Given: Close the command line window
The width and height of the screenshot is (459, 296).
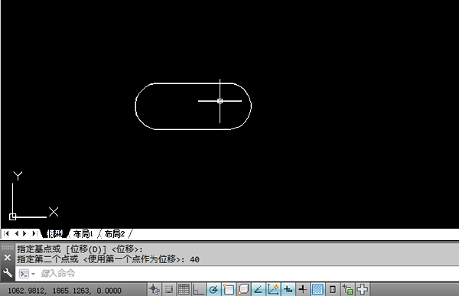Looking at the screenshot, I should 8,258.
